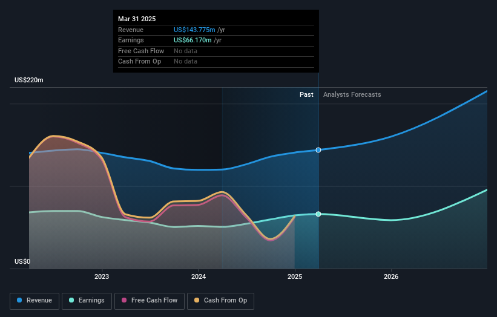Click the Analysts Forecasts label
497x317 pixels.
click(352, 94)
